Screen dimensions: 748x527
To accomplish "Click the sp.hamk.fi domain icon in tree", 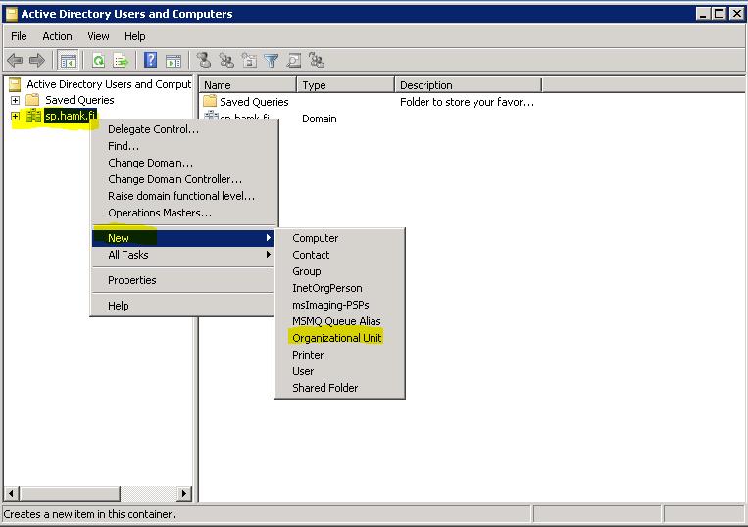I will (x=33, y=116).
